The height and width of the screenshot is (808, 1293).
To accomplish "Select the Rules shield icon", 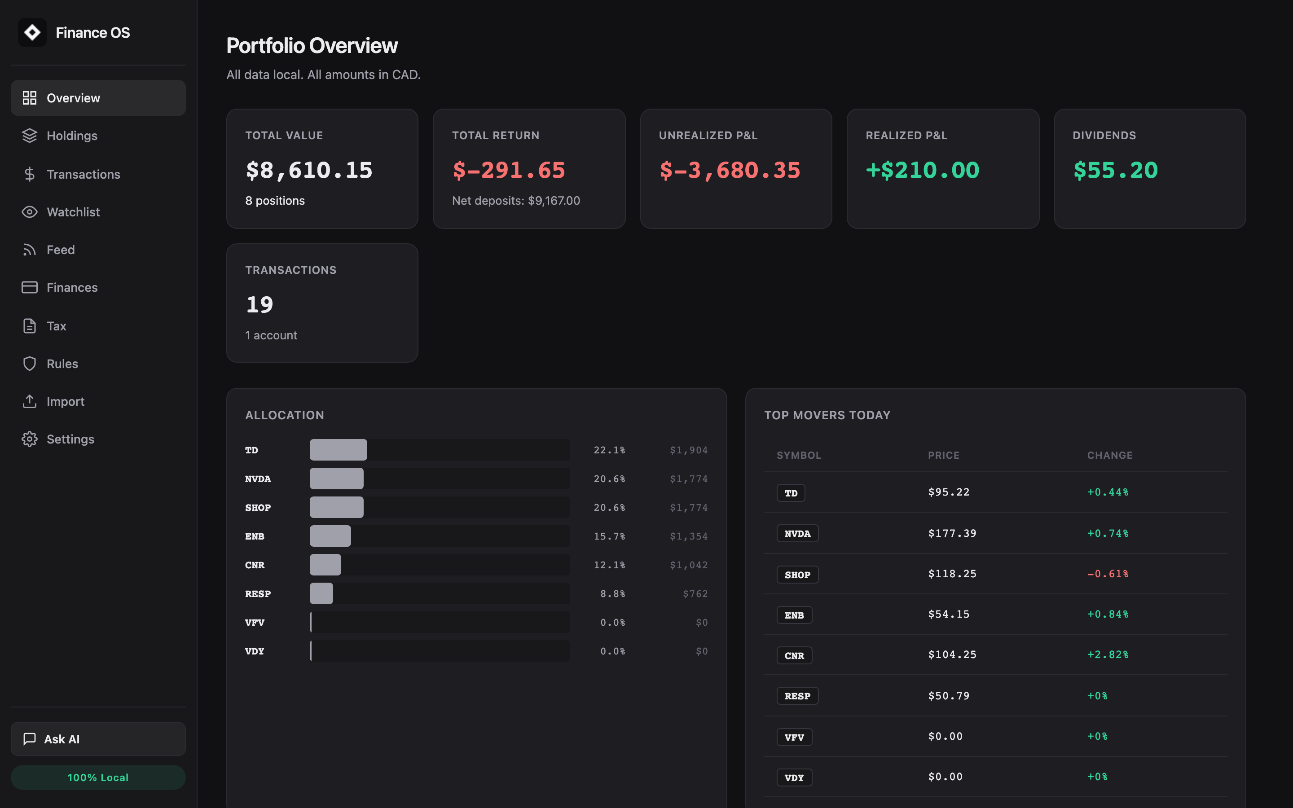I will tap(29, 364).
